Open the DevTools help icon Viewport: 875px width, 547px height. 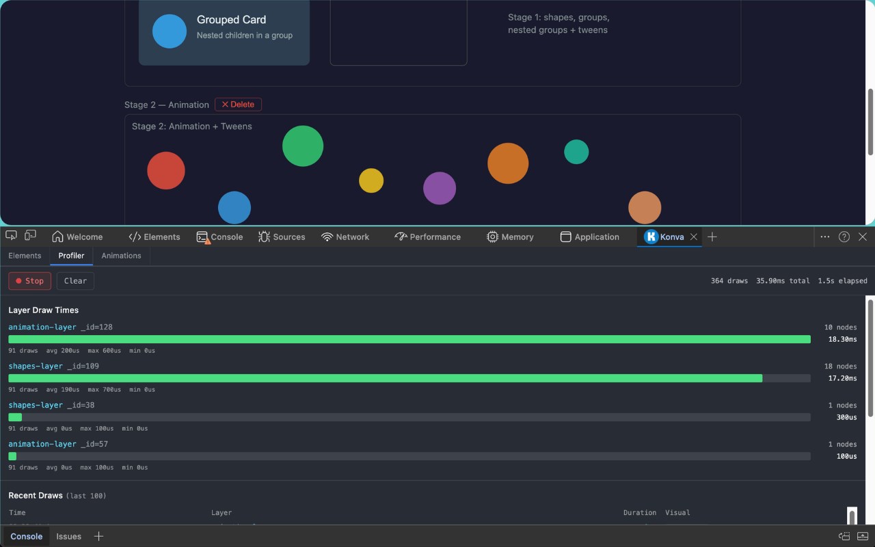pyautogui.click(x=844, y=237)
